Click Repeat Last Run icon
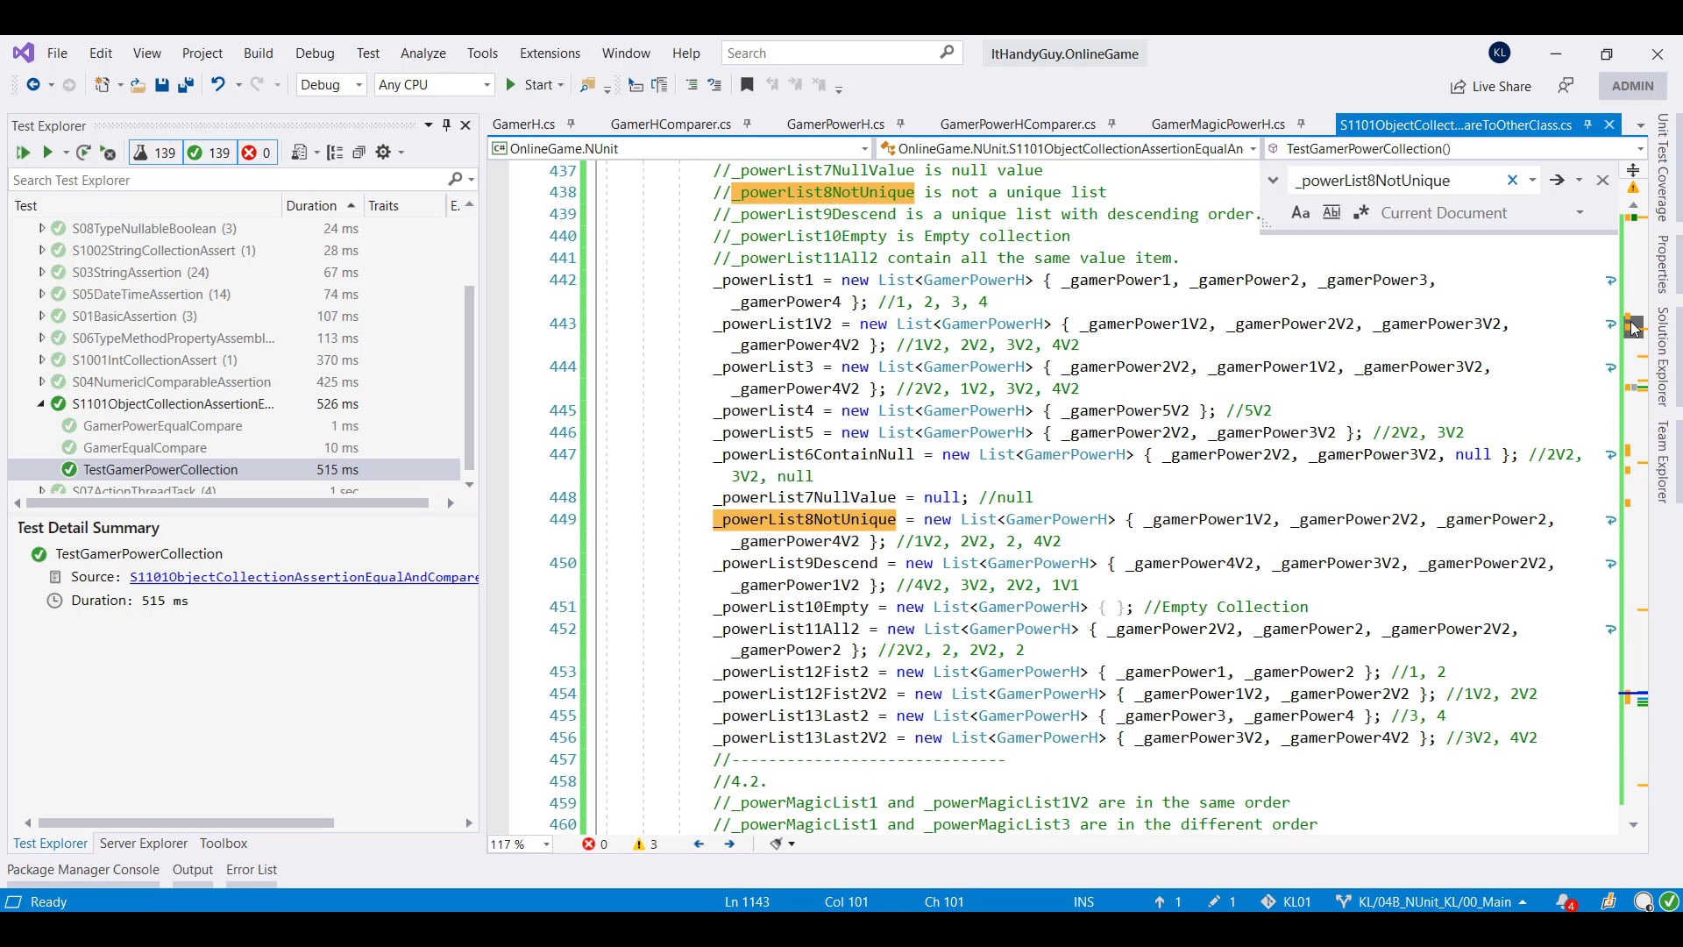Screen dimensions: 1683x947 83,153
